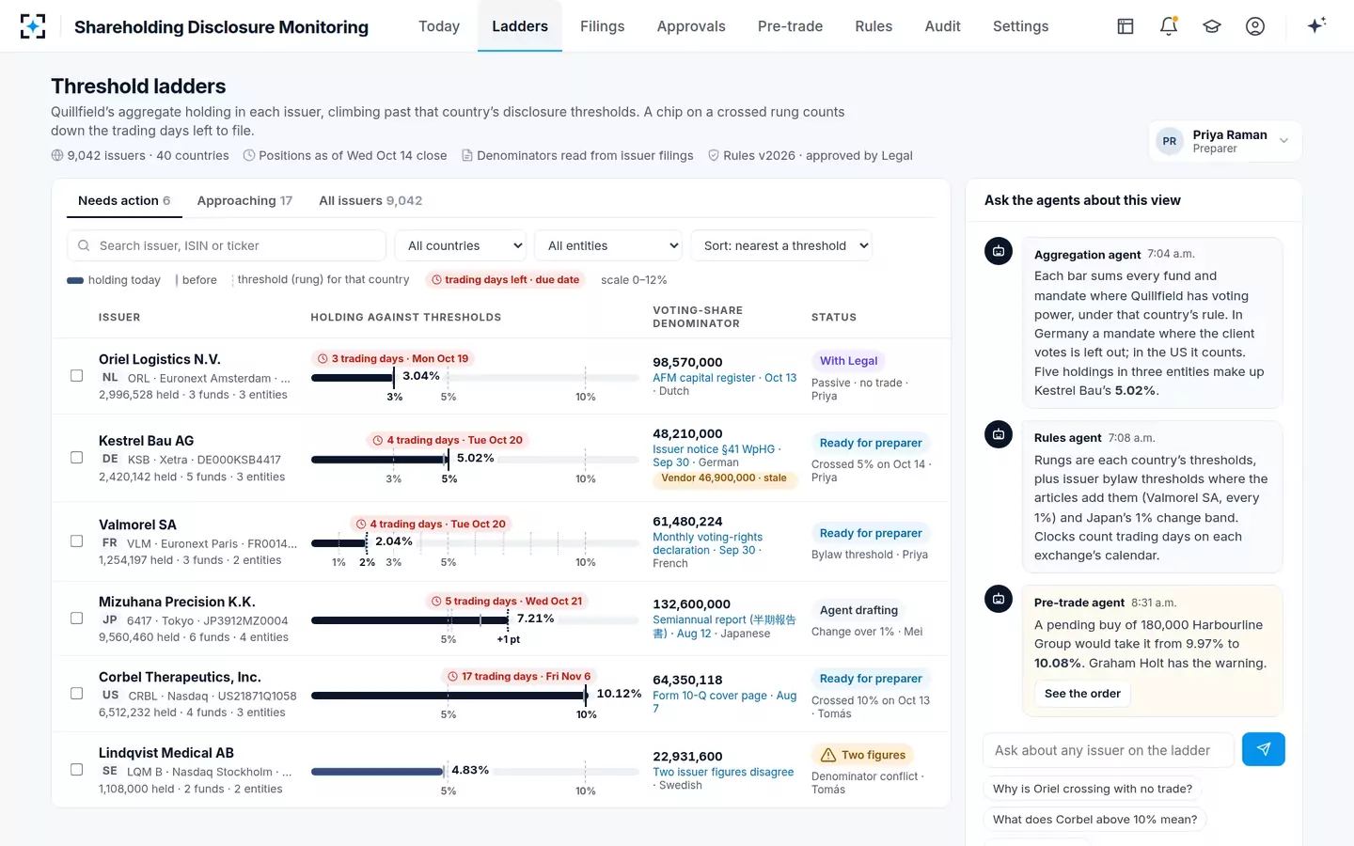Viewport: 1354px width, 846px height.
Task: Switch to the Filings tab
Action: [x=602, y=26]
